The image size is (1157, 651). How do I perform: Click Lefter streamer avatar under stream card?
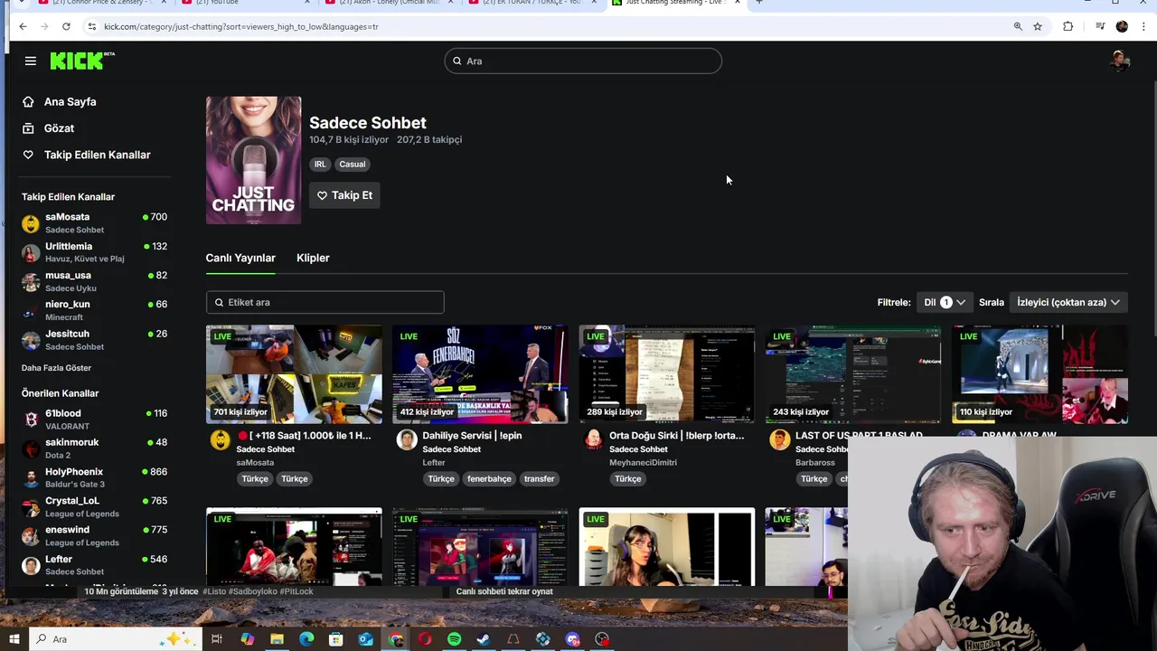point(407,439)
